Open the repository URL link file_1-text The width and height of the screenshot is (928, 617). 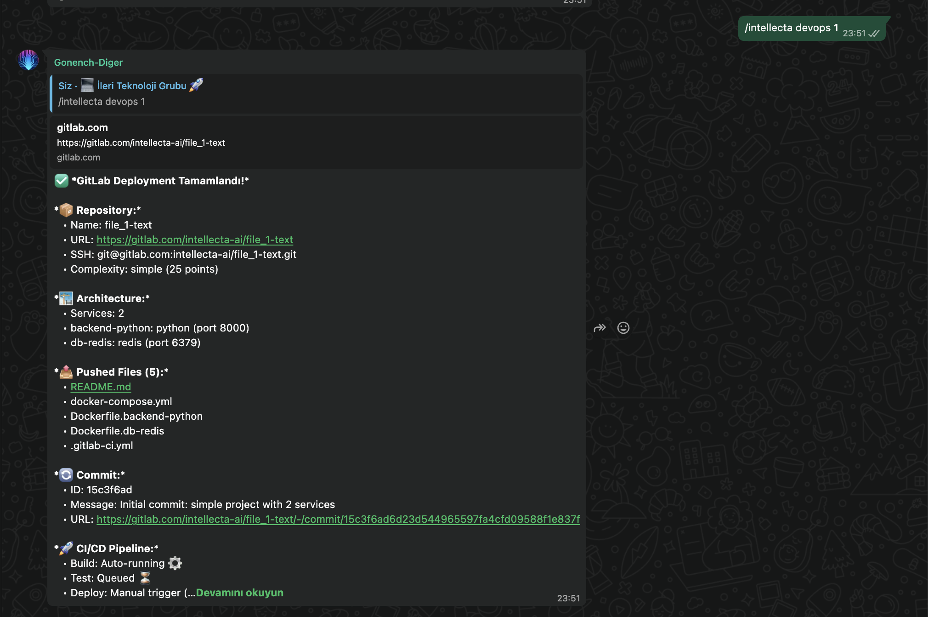click(195, 240)
